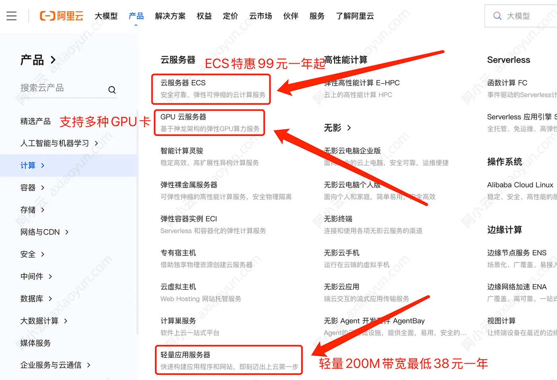
Task: Click the Serverless section heading
Action: pyautogui.click(x=508, y=60)
